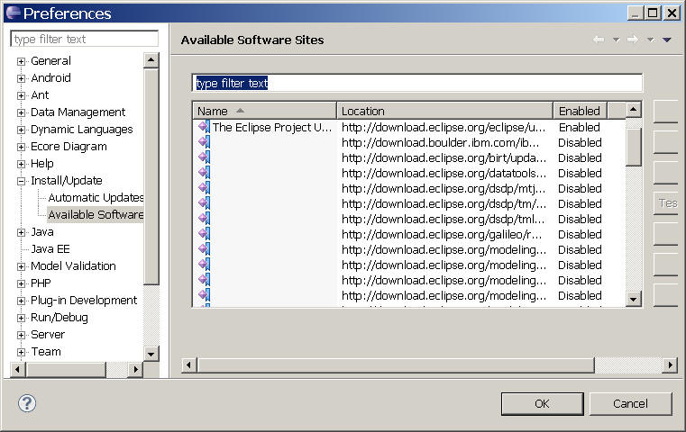
Task: Click page horizontal scrollbar left arrow
Action: [189, 365]
